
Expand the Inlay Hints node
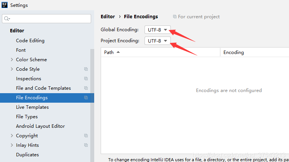[x=12, y=145]
